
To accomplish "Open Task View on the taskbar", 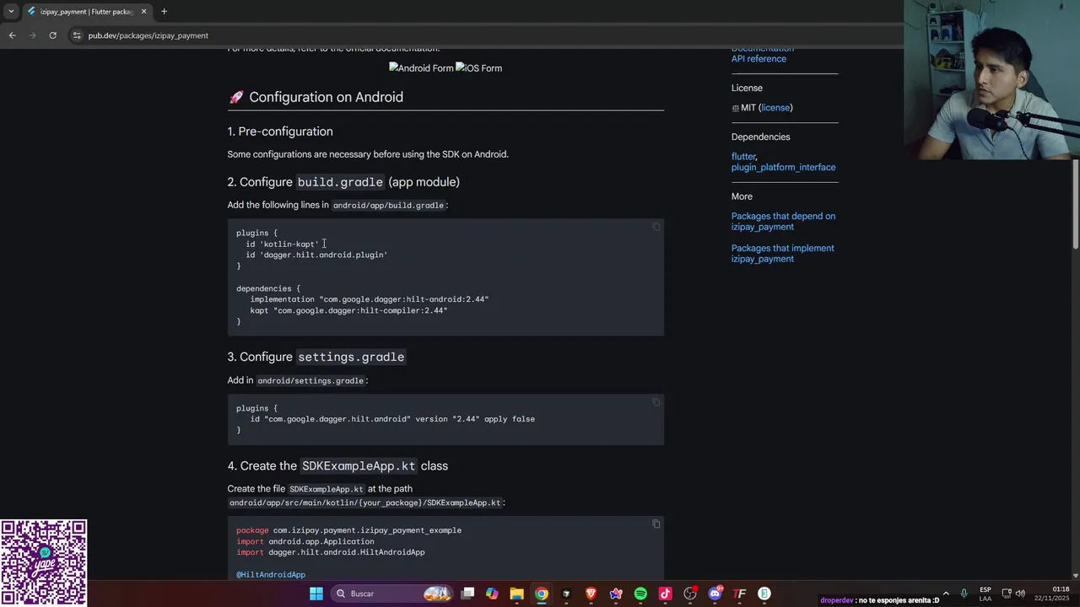I will [467, 594].
